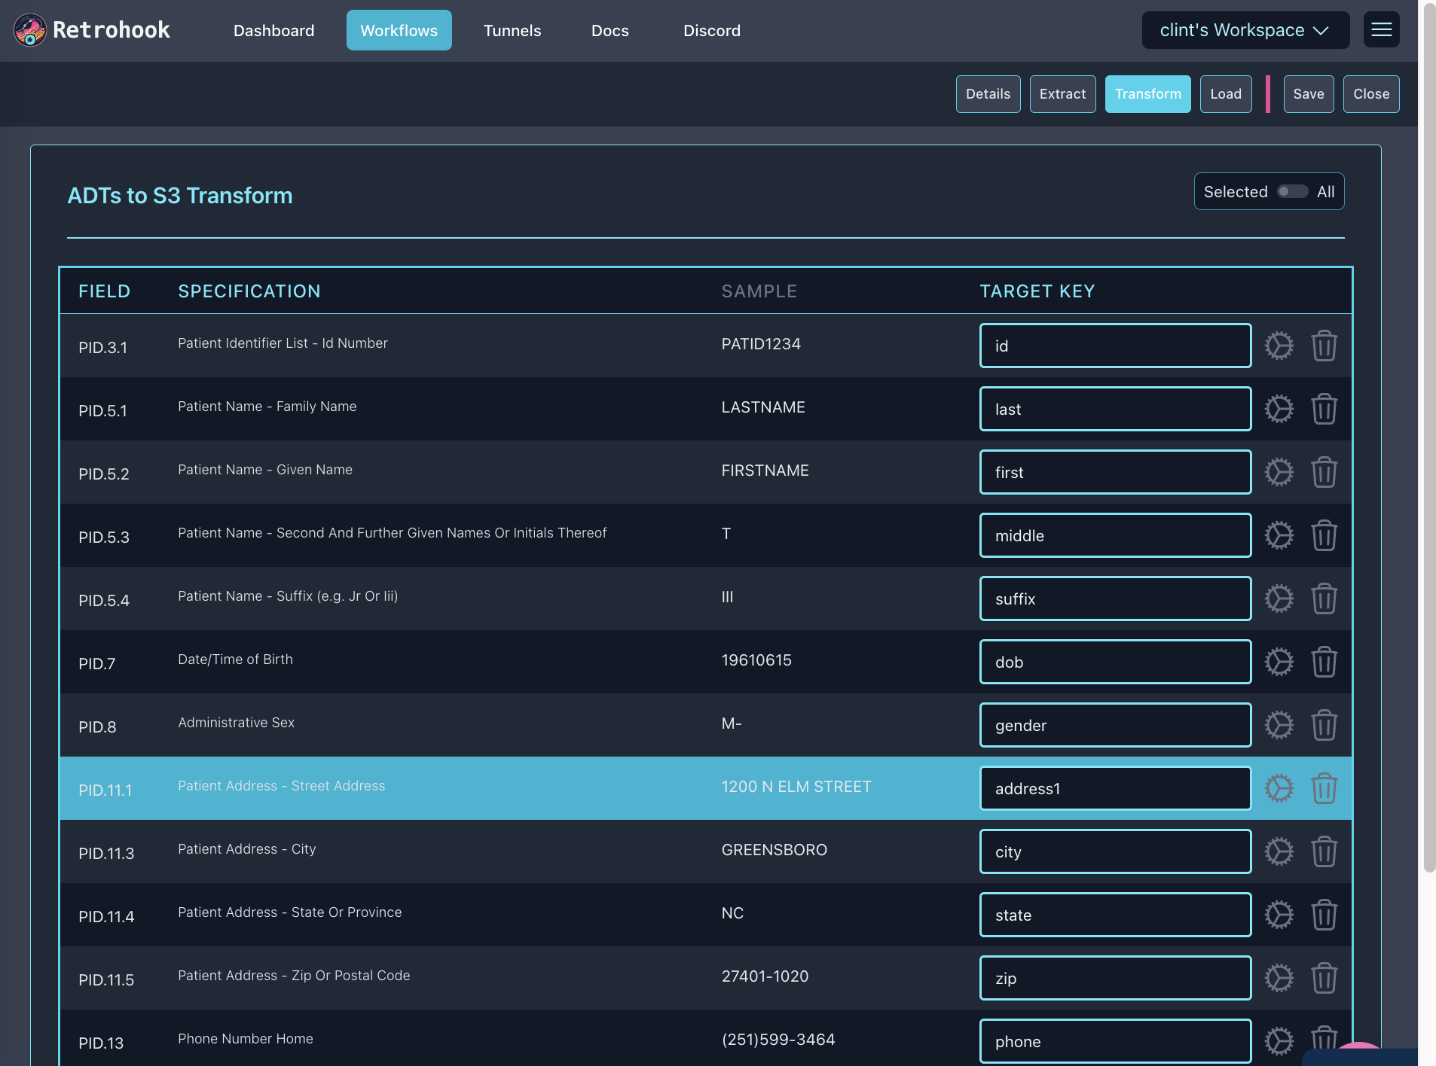The height and width of the screenshot is (1066, 1436).
Task: Edit the 'address1' target key field
Action: pos(1115,788)
